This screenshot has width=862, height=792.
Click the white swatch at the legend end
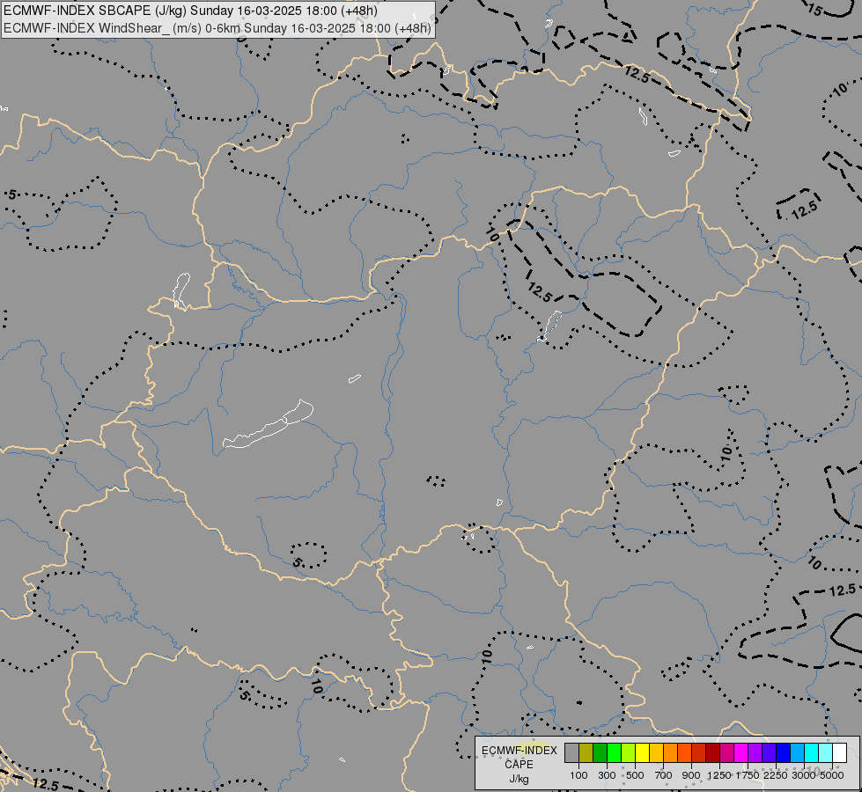click(x=839, y=752)
